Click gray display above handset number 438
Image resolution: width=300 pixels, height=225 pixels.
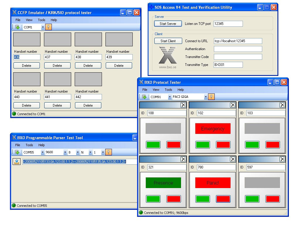point(88,40)
